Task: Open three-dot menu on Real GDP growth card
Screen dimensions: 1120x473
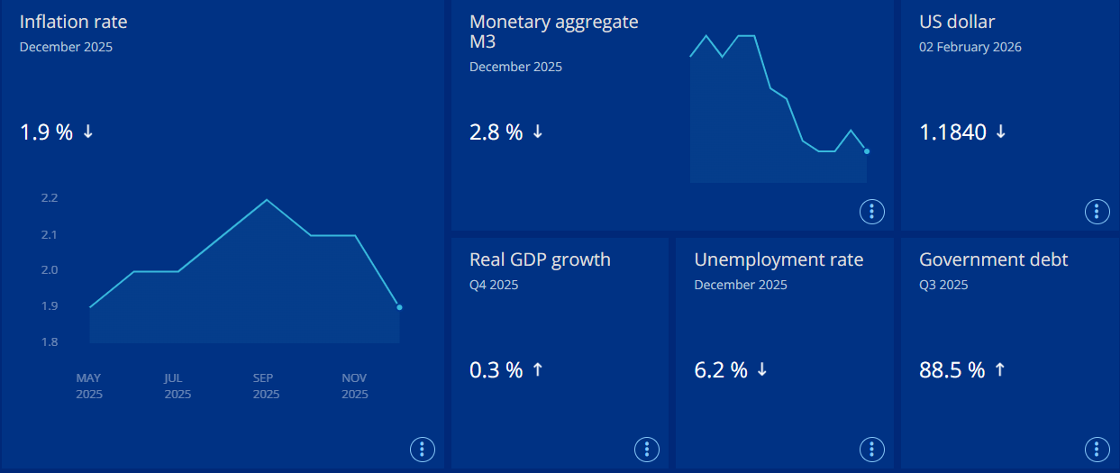Action: click(647, 450)
